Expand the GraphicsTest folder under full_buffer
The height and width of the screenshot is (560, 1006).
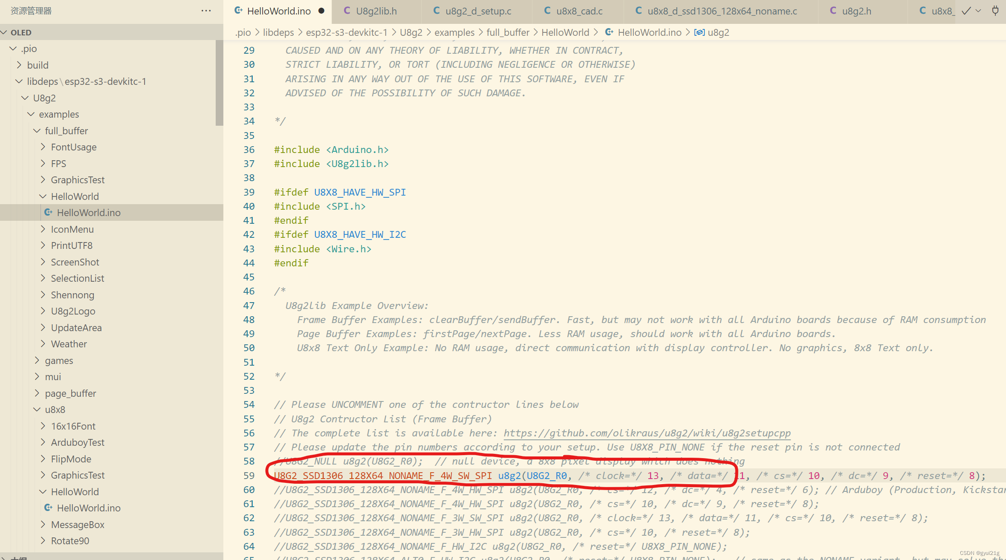(77, 180)
